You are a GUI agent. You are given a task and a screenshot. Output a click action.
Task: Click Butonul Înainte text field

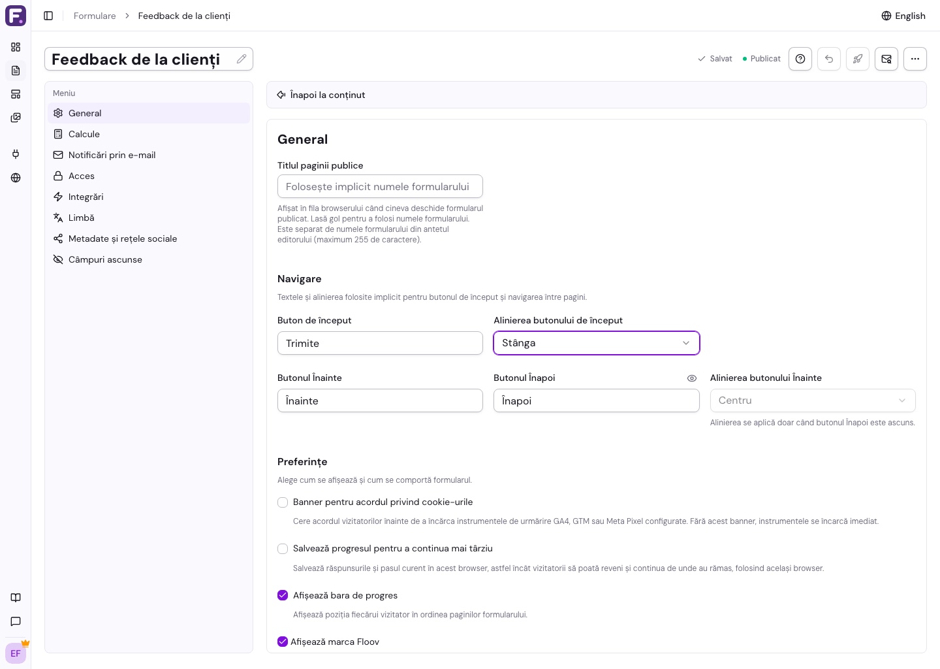point(380,400)
